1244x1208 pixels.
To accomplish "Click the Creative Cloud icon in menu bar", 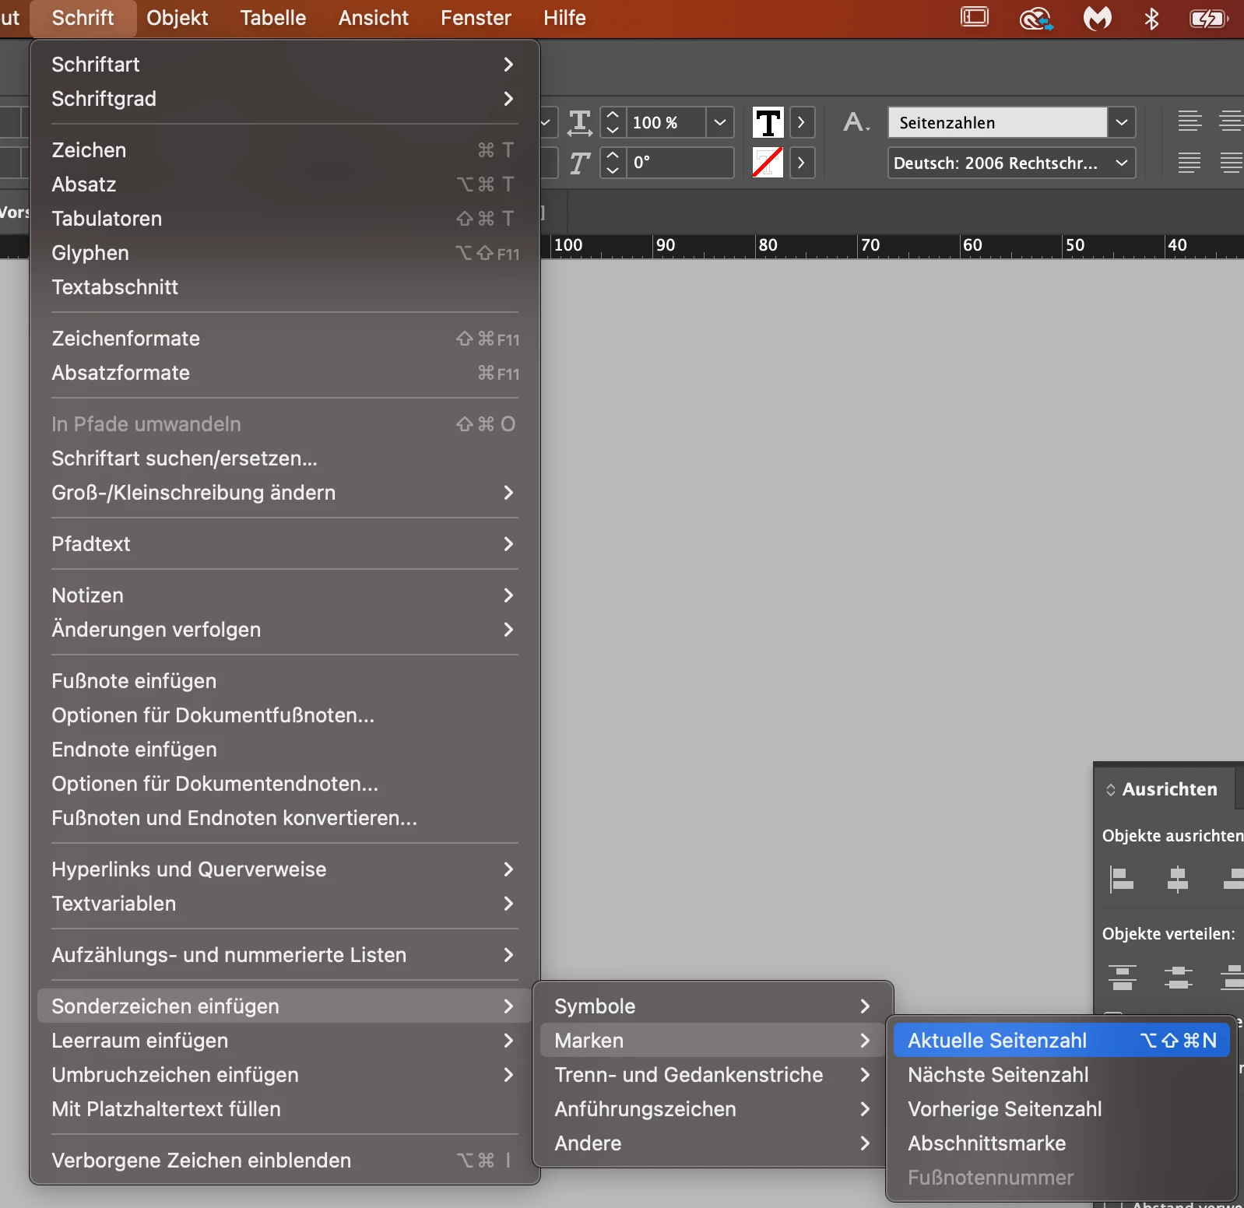I will click(1036, 18).
